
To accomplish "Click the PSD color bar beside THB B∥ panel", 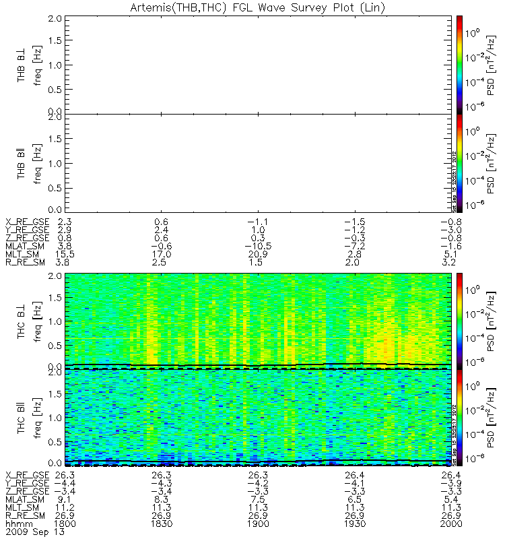I will coord(459,163).
